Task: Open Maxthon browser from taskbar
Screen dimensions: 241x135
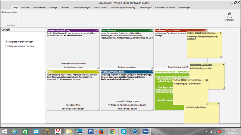Action: click(x=91, y=131)
